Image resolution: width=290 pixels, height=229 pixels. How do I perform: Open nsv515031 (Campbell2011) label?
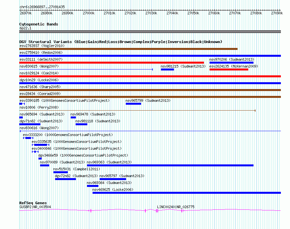[77, 169]
